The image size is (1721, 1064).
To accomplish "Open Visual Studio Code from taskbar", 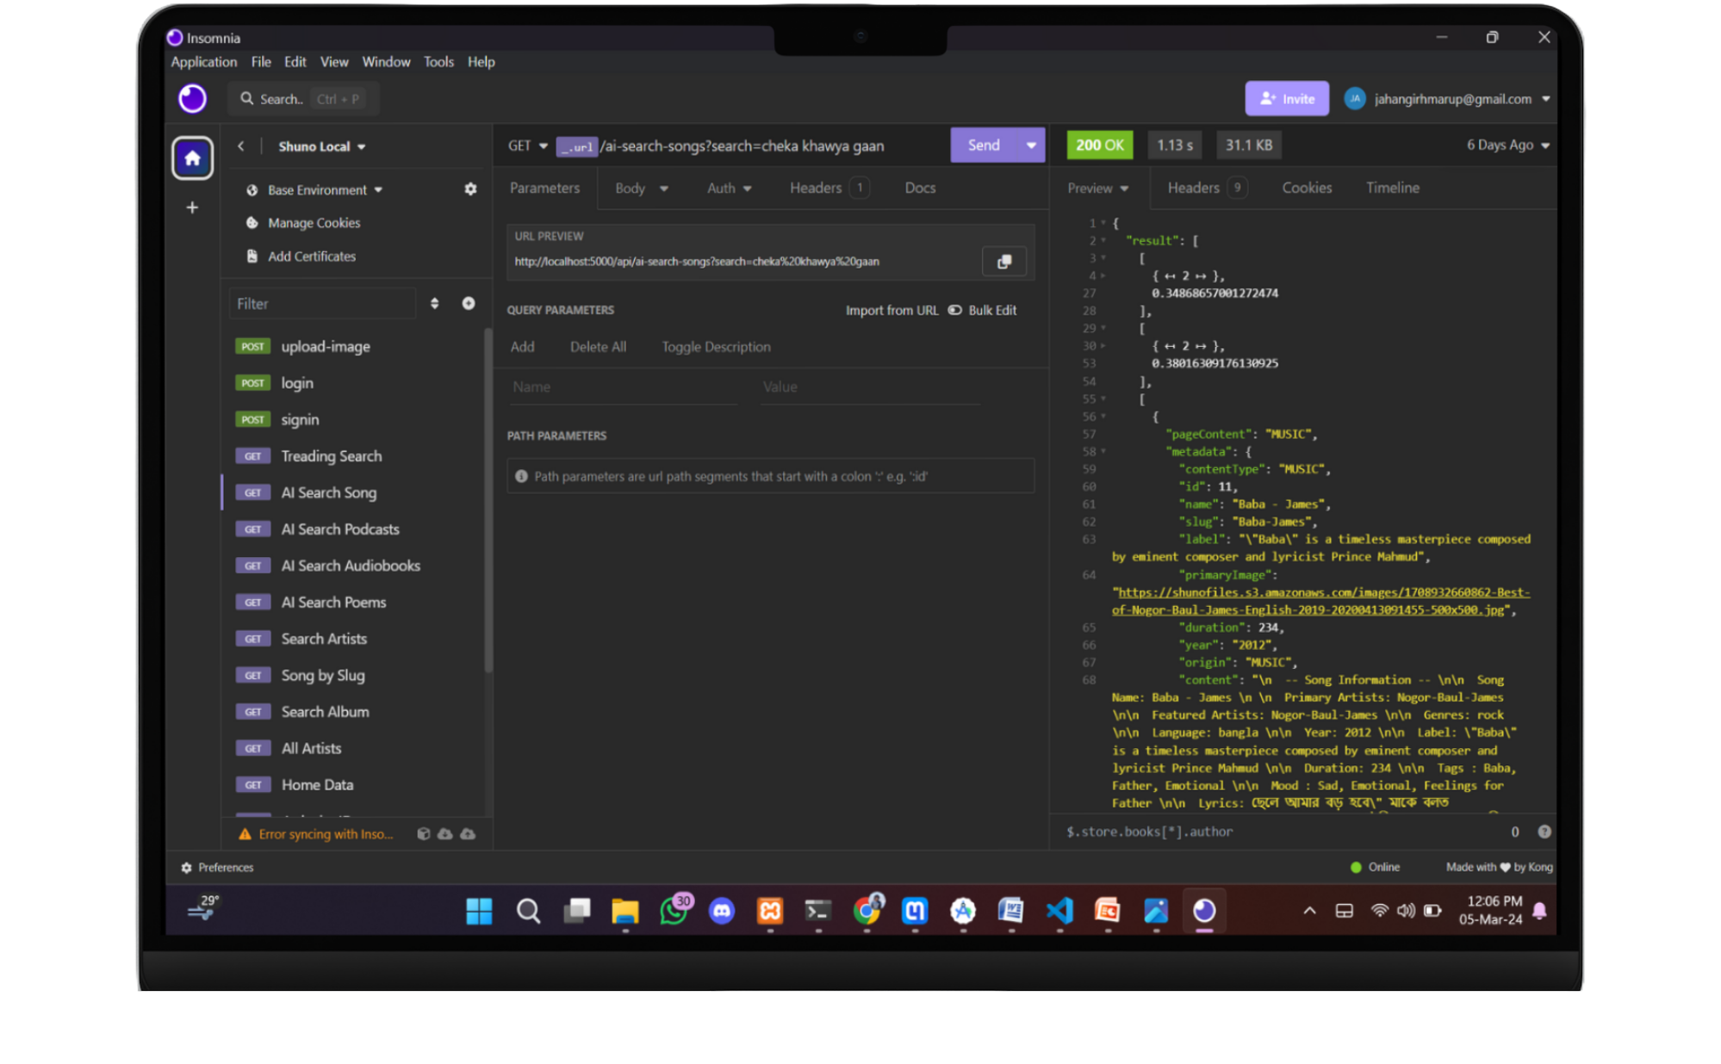I will [x=1059, y=911].
